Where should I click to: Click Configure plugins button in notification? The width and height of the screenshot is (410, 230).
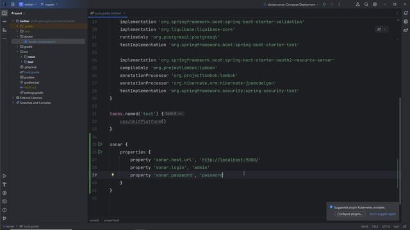(350, 214)
